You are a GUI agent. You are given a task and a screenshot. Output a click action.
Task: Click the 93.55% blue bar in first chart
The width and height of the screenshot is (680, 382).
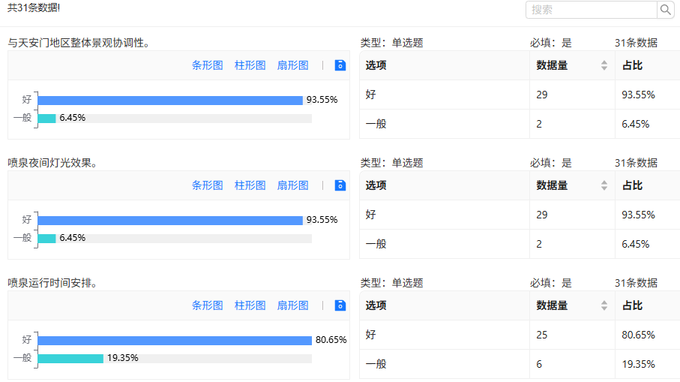click(170, 101)
